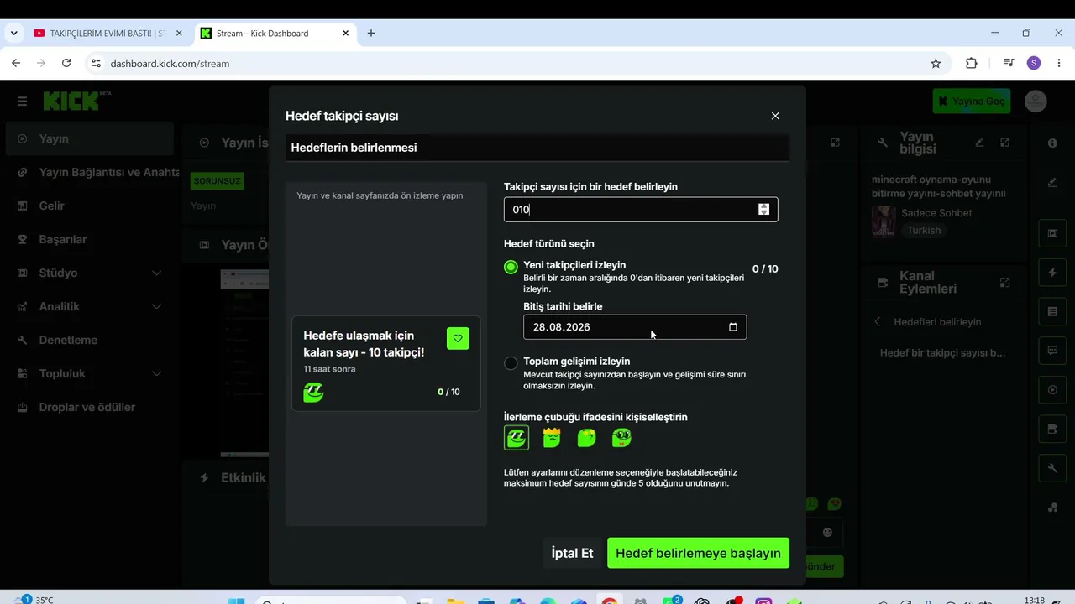Viewport: 1075px width, 604px height.
Task: Open the tab search dropdown in Chrome
Action: (x=13, y=34)
